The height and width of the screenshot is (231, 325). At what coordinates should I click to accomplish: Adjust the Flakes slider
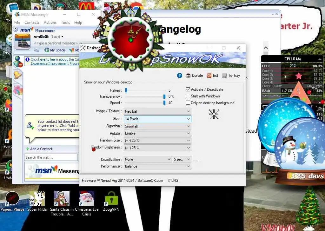click(126, 90)
